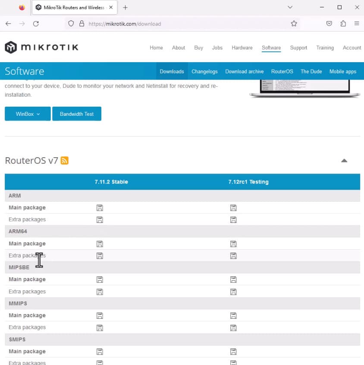Download ARM Main package 7.12rc1 Testing

[x=233, y=208]
